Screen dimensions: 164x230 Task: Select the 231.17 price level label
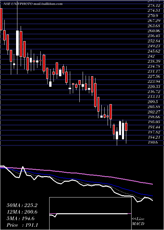coord(153,71)
